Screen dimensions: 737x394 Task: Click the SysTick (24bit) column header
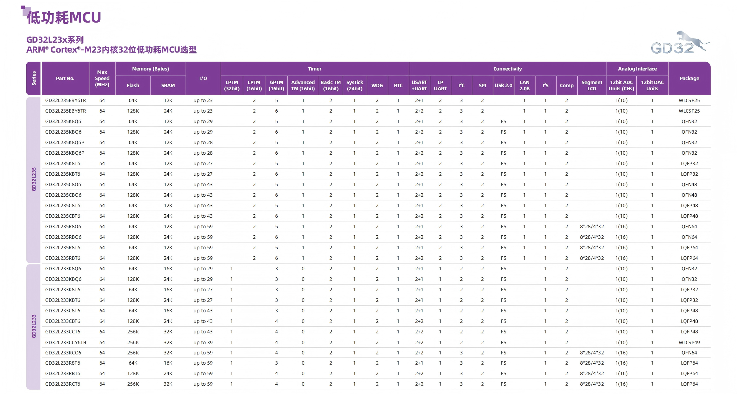(354, 85)
